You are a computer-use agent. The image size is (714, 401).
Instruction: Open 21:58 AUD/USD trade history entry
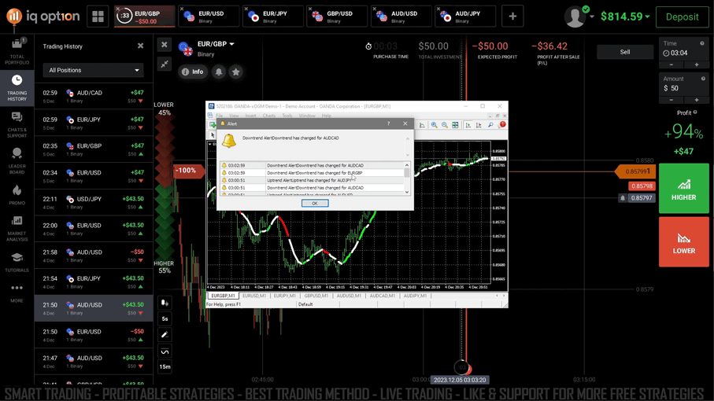click(x=94, y=256)
